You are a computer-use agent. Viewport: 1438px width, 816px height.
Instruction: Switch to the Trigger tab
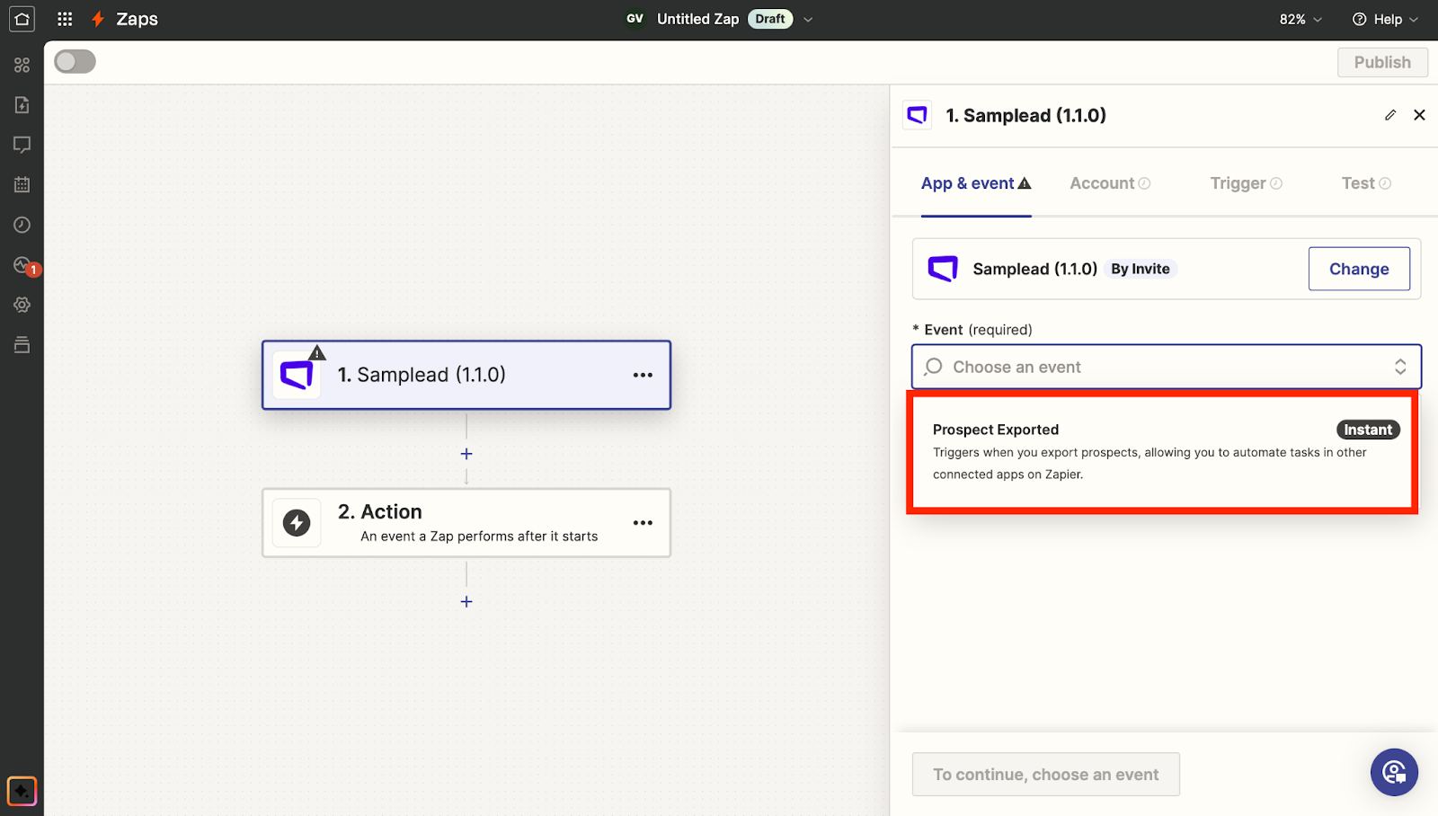tap(1246, 183)
